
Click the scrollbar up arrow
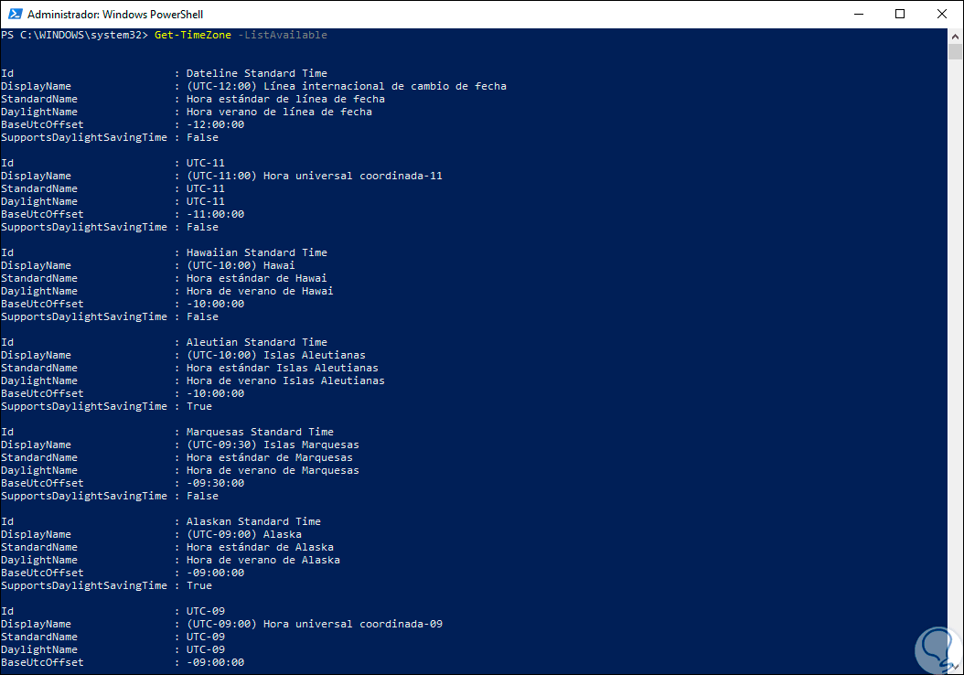point(956,36)
